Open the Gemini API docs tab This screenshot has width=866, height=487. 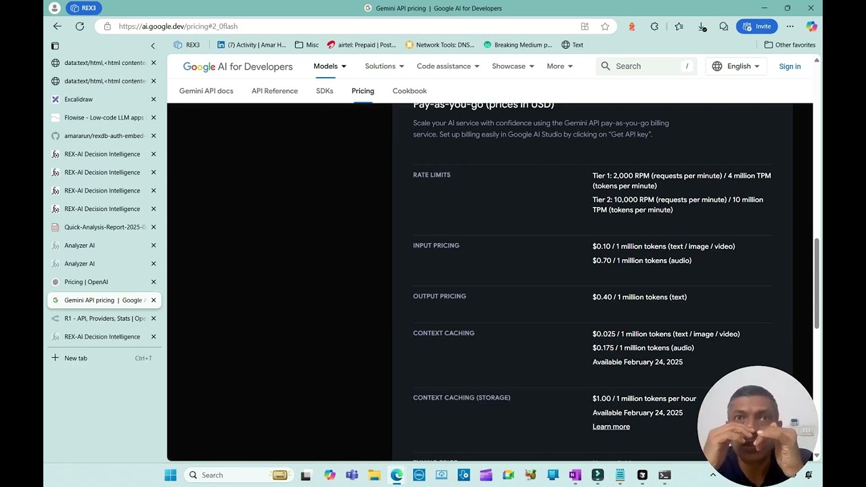click(x=206, y=91)
